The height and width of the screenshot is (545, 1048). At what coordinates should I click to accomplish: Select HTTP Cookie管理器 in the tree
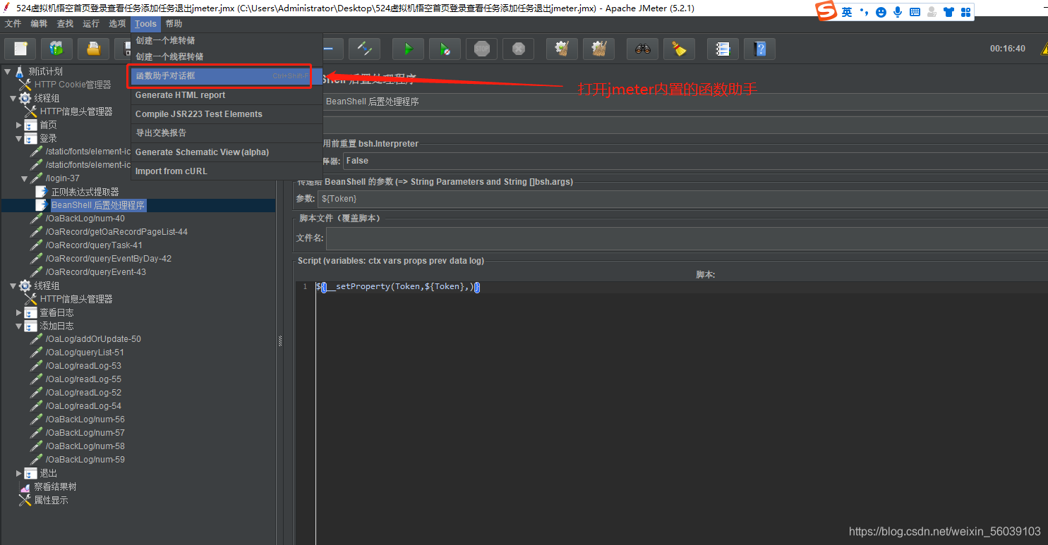(x=73, y=85)
